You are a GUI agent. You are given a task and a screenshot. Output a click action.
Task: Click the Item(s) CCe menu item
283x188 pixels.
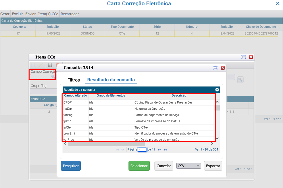pos(48,14)
